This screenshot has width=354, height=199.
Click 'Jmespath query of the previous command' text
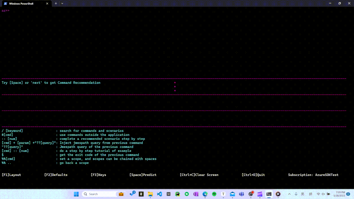coord(96,147)
